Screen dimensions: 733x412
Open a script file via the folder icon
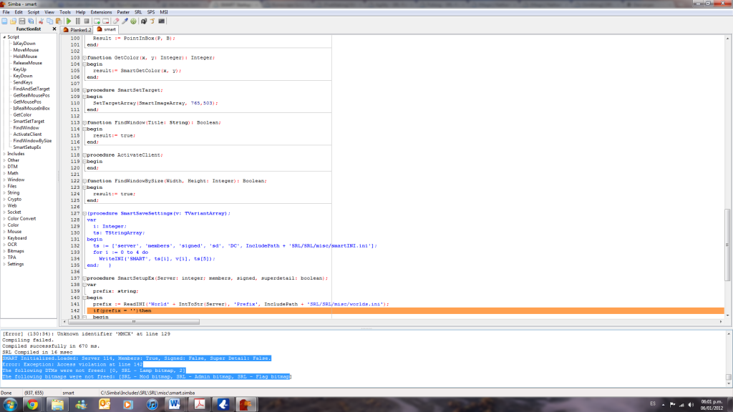point(14,21)
